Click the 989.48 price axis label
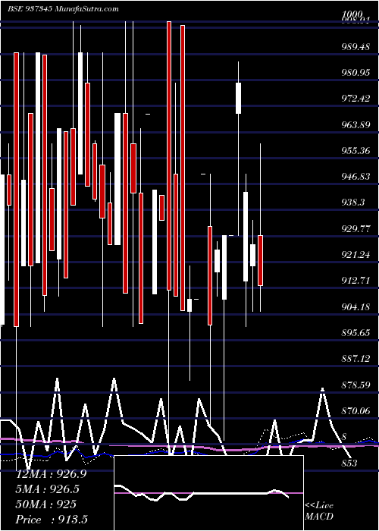The height and width of the screenshot is (531, 379). pos(356,46)
